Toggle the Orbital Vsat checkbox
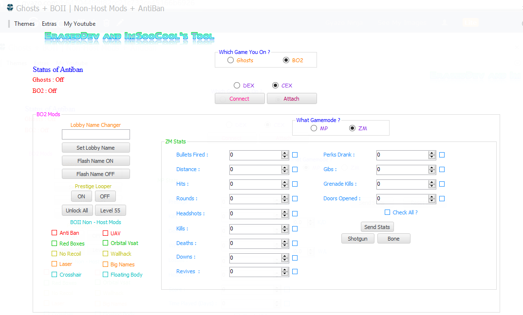Viewport: 523px width, 315px height. click(x=105, y=243)
